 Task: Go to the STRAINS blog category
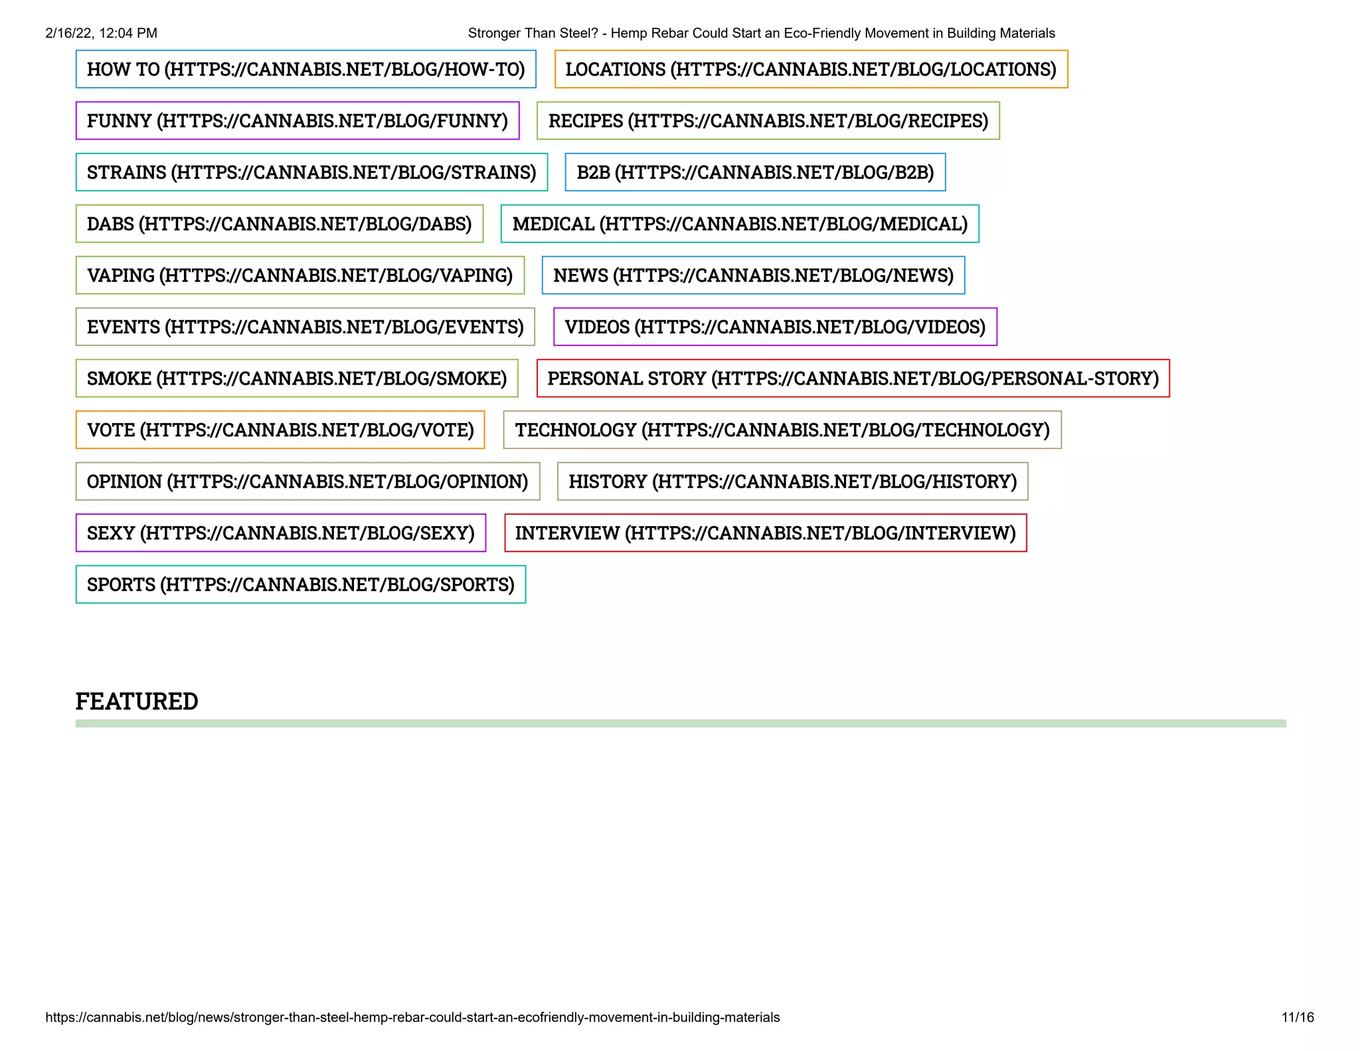coord(311,172)
